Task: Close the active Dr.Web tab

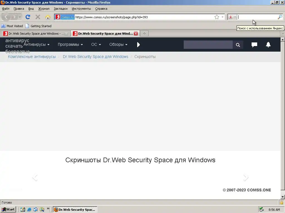Action: [136, 34]
